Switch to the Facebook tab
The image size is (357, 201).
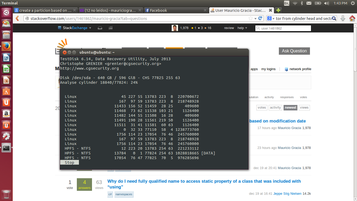point(176,10)
